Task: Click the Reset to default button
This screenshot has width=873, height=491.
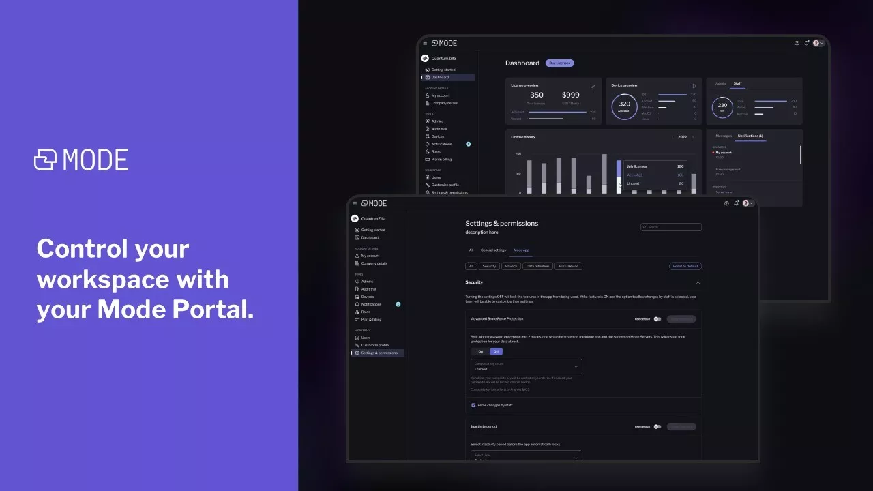Action: point(685,266)
